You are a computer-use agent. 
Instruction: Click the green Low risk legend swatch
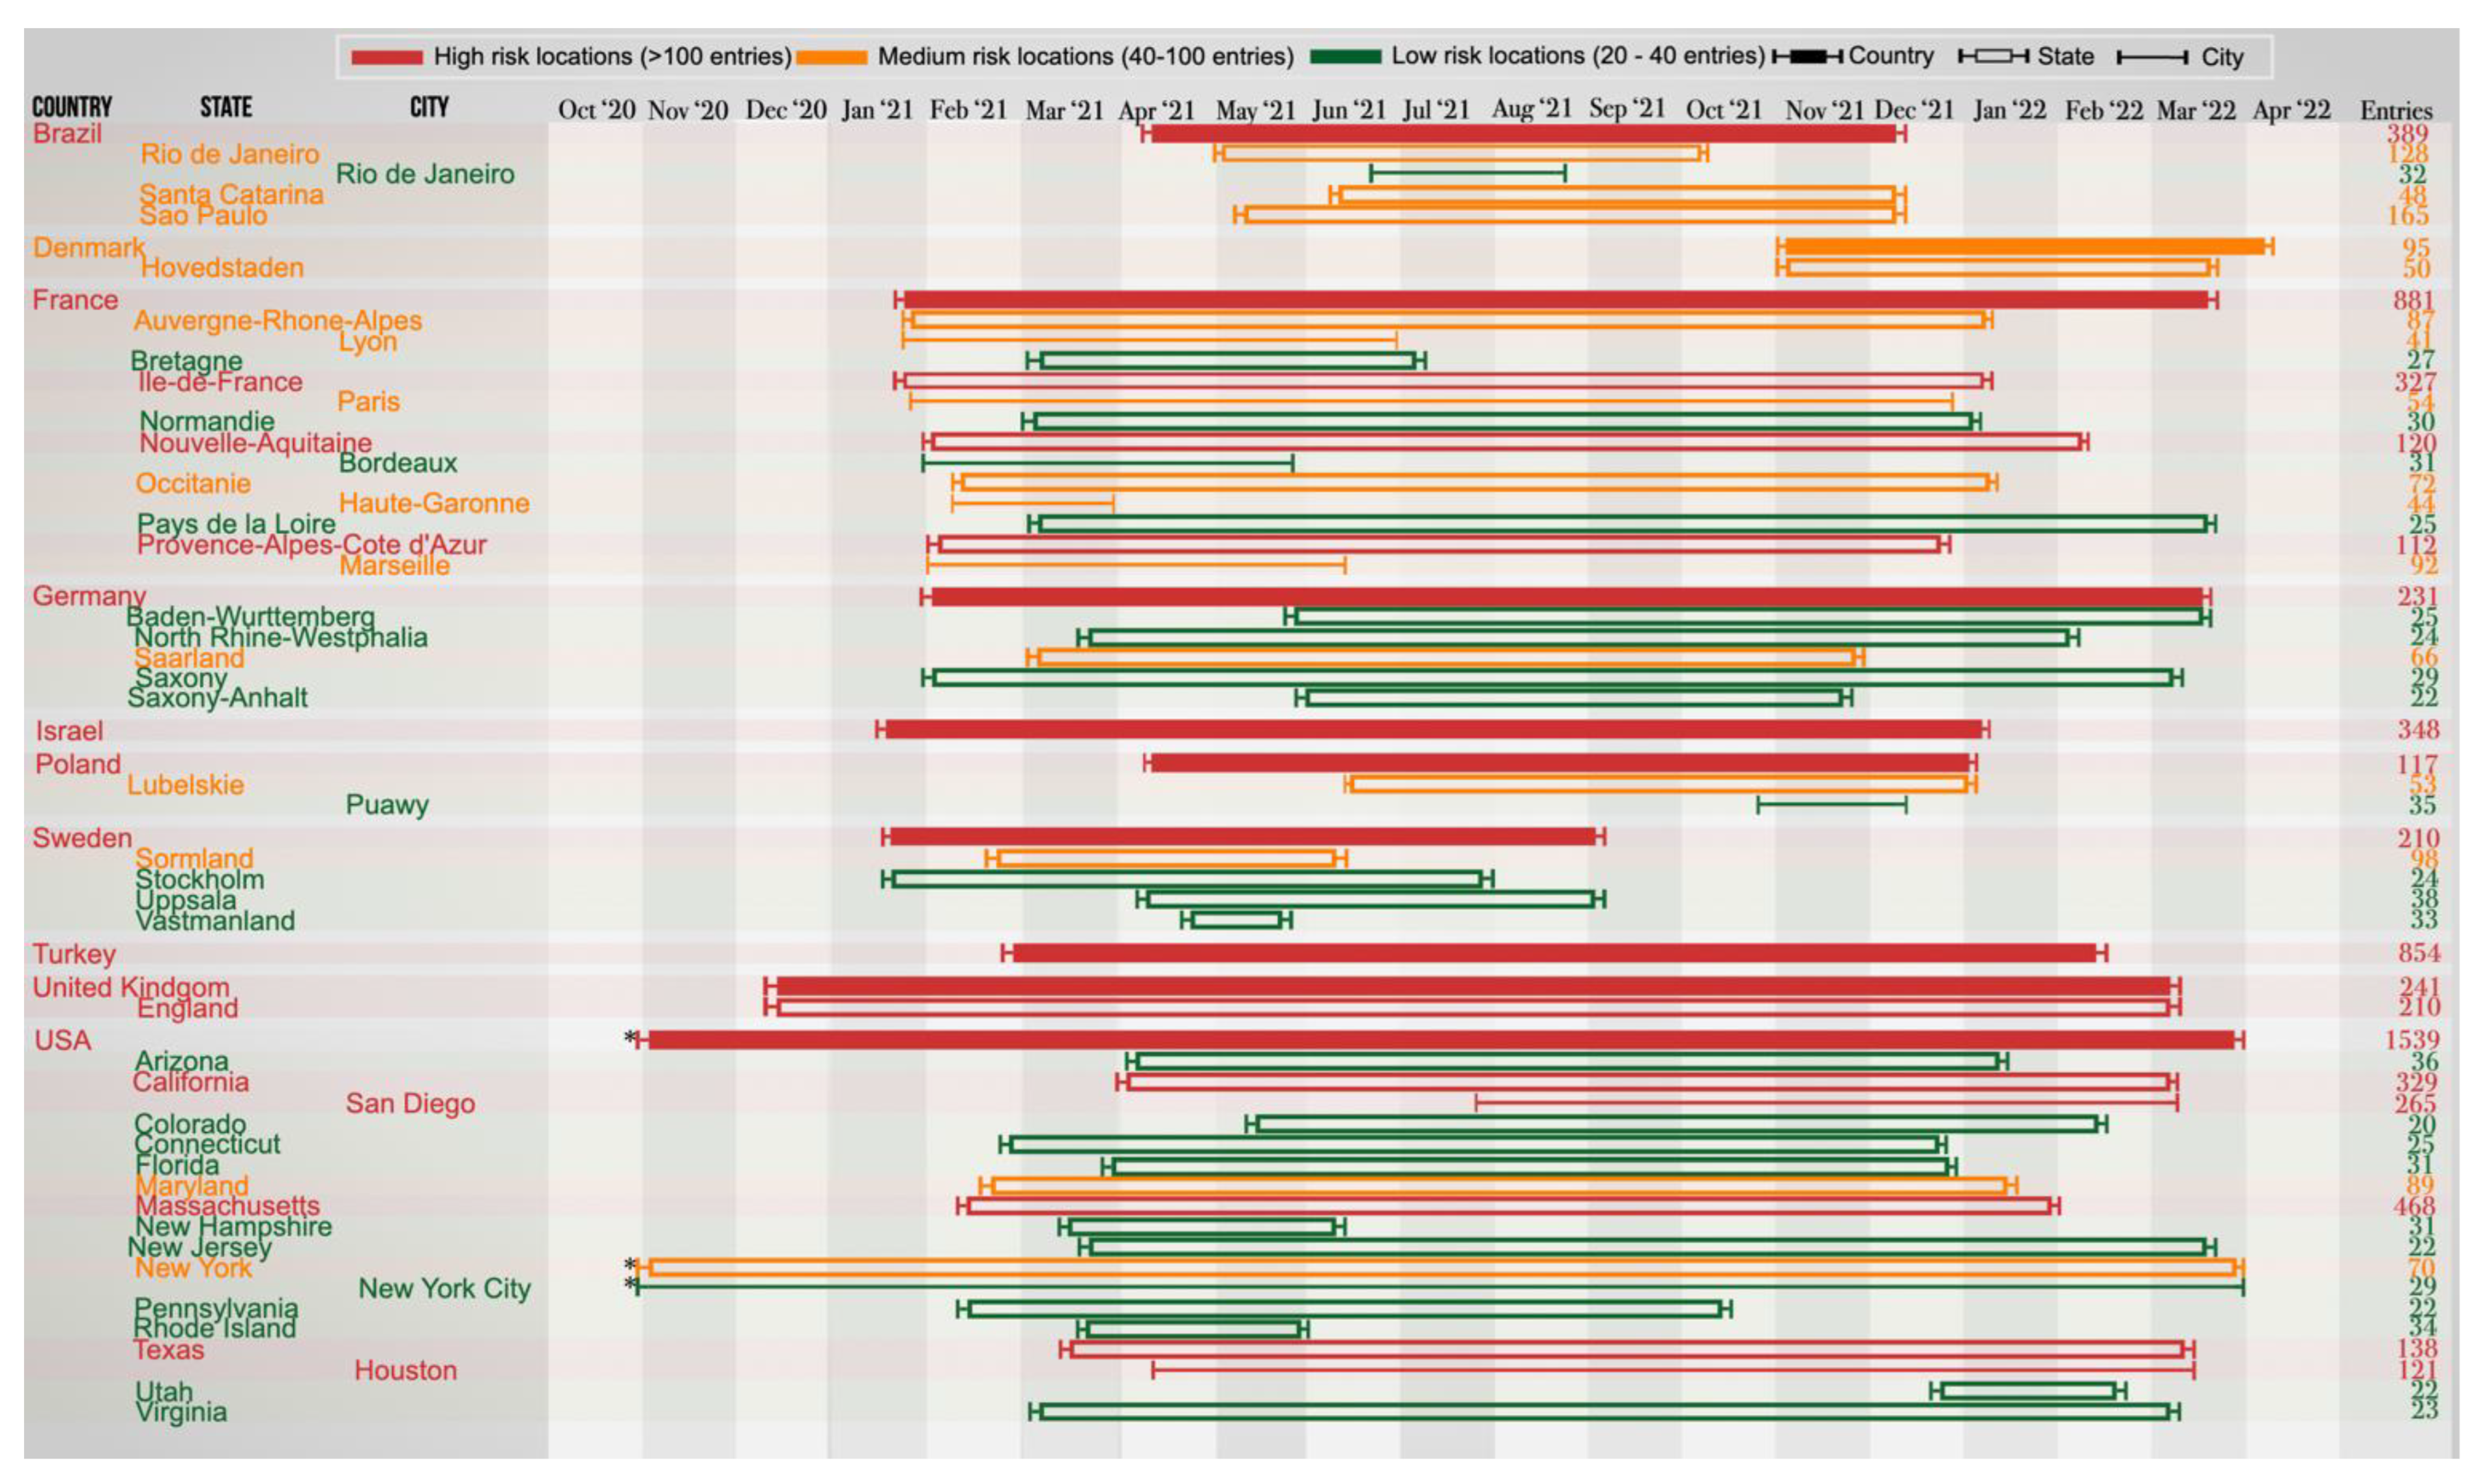[1346, 57]
